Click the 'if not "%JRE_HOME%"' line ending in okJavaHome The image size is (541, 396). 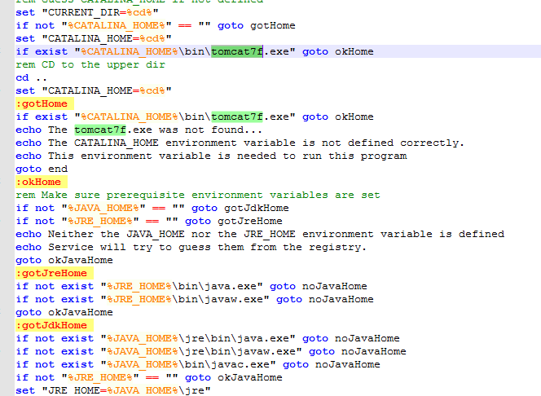click(x=149, y=378)
